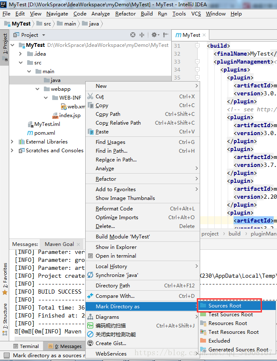Viewport: 277px width, 361px height.
Task: Open Local History submenu
Action: pos(142,266)
